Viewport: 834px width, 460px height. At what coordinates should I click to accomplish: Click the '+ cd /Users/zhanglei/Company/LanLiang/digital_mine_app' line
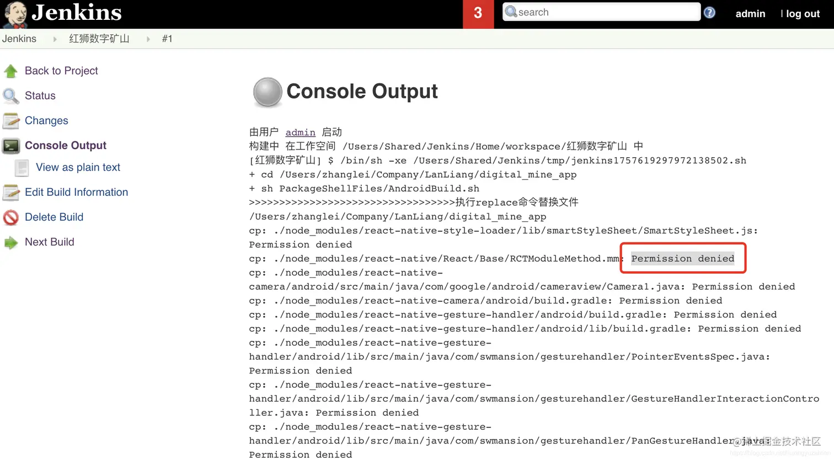point(413,174)
